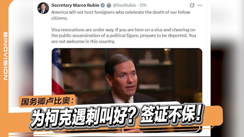Click the orange label 国务卿卢比奥
The height and width of the screenshot is (137, 244).
47,101
